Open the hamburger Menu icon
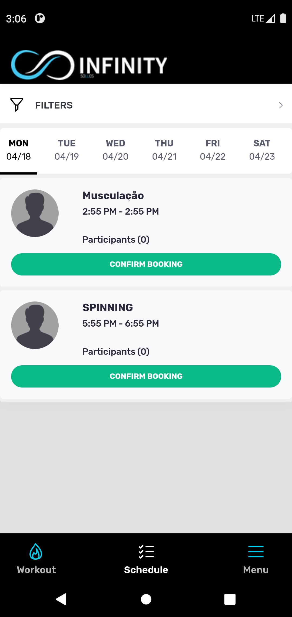Viewport: 292px width, 617px height. pos(255,552)
